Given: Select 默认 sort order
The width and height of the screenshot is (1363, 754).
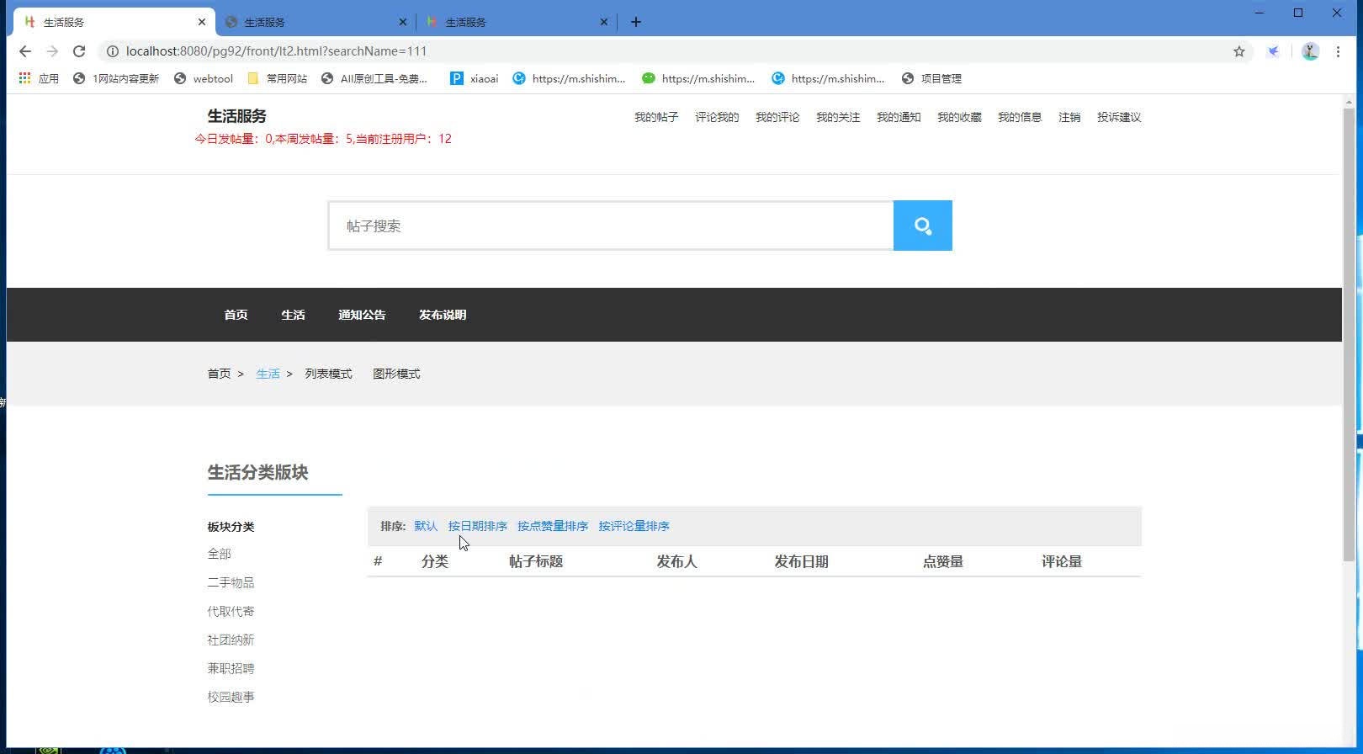Looking at the screenshot, I should tap(426, 526).
